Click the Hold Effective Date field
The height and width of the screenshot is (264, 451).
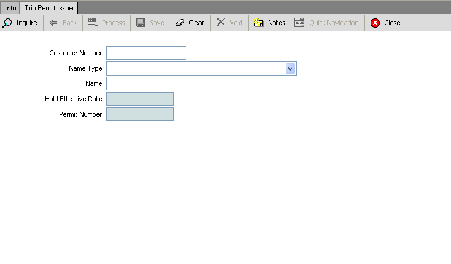(140, 99)
